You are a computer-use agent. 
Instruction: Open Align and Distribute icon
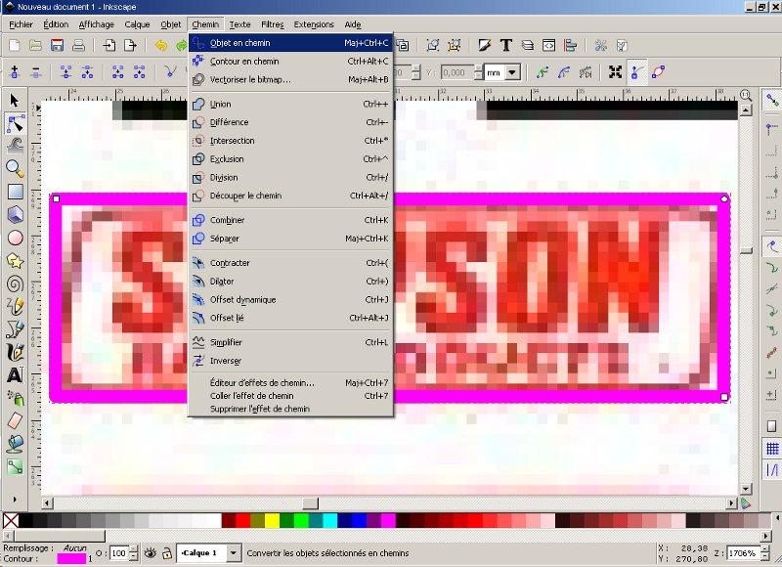(570, 45)
